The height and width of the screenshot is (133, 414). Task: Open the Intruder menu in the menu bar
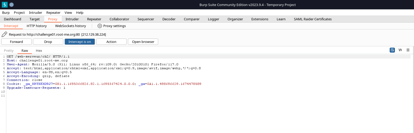(36, 12)
